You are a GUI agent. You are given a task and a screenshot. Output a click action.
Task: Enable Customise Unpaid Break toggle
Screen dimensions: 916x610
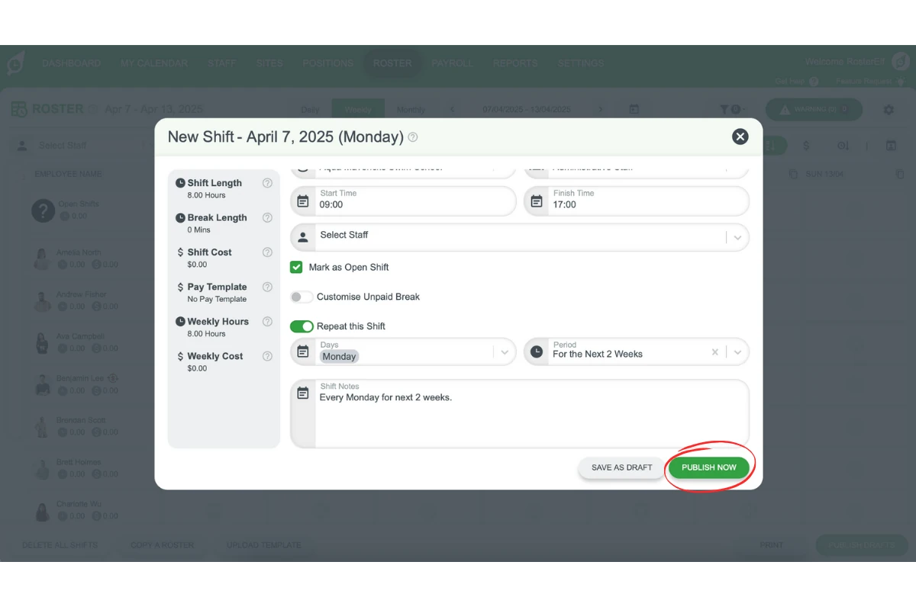click(x=302, y=297)
